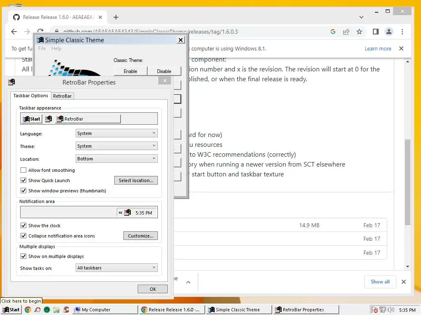Uncheck Show window previews (thumbnails)
This screenshot has width=421, height=315.
23,190
